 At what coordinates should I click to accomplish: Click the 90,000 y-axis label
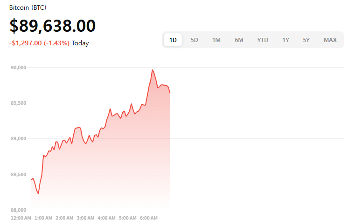pos(18,68)
